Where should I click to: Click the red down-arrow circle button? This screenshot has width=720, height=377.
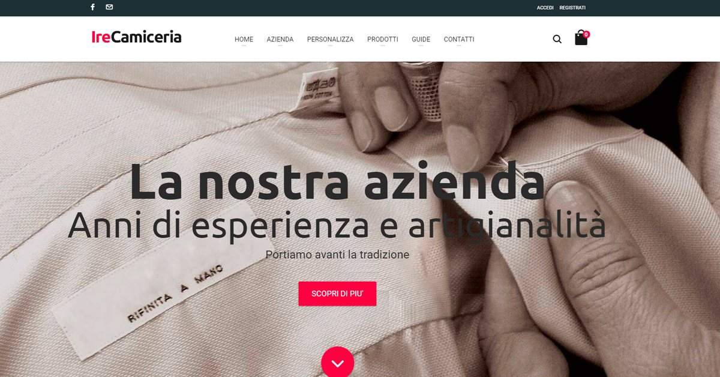pyautogui.click(x=337, y=363)
